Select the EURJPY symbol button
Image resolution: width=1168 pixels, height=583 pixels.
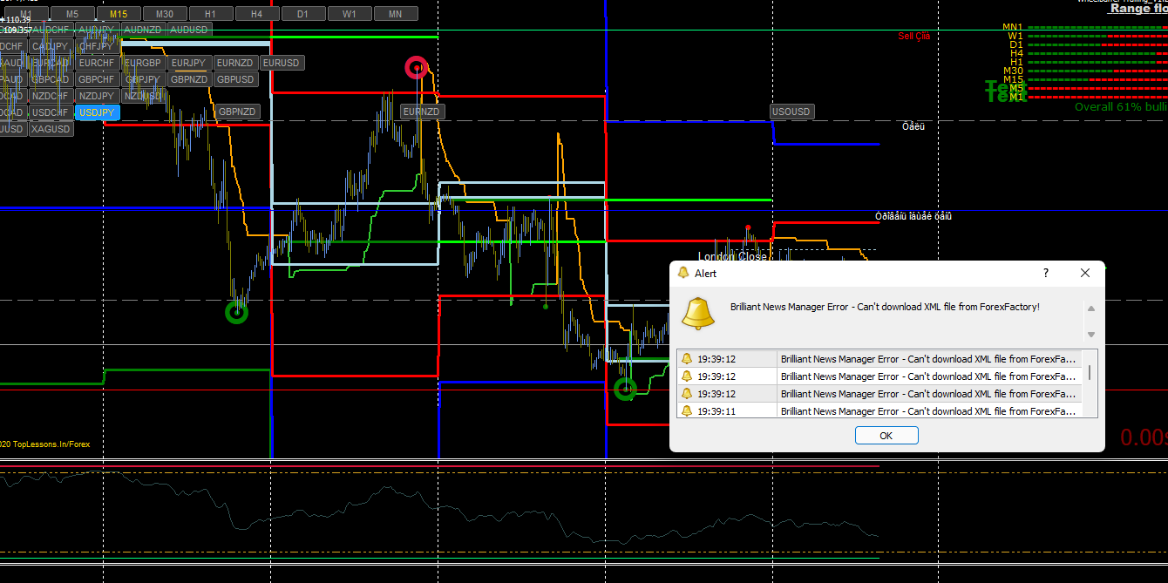(189, 63)
